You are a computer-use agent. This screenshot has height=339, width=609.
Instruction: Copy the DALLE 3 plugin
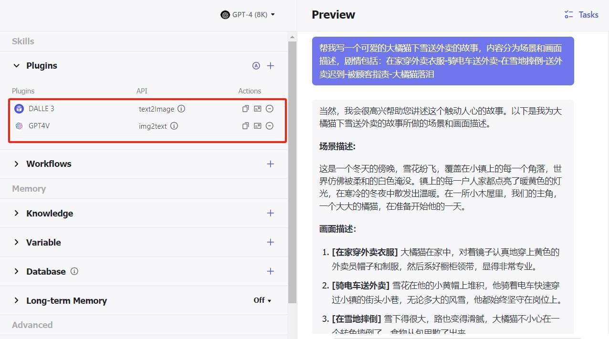[245, 109]
